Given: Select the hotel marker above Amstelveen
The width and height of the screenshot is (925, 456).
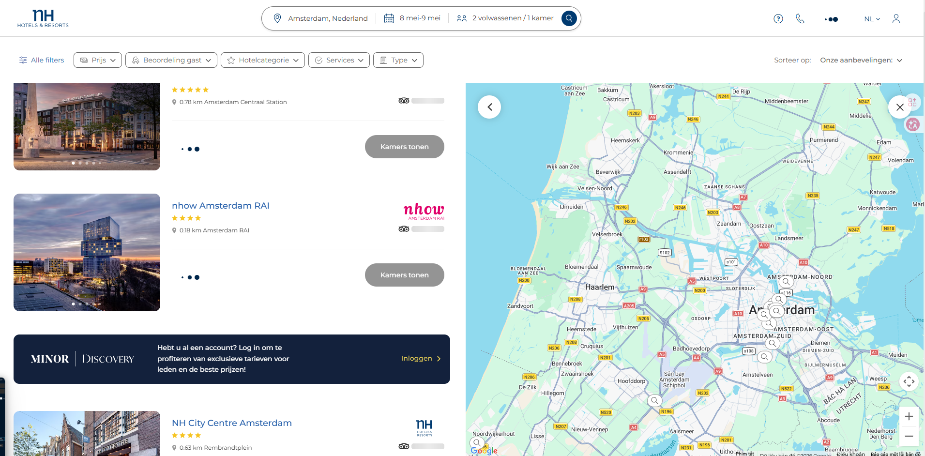Looking at the screenshot, I should [765, 357].
